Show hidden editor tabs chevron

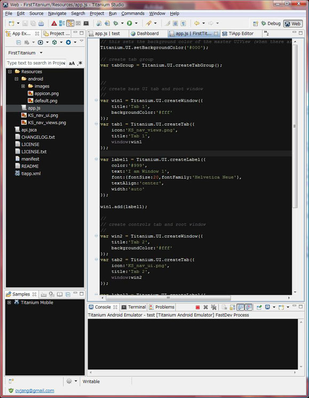click(266, 33)
